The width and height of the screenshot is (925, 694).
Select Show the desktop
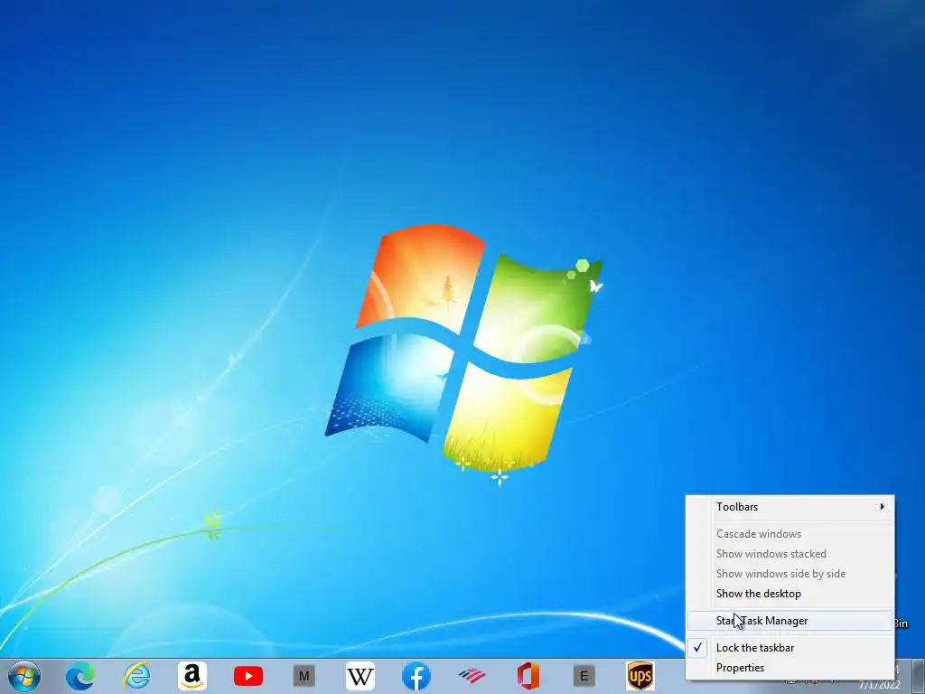coord(790,594)
